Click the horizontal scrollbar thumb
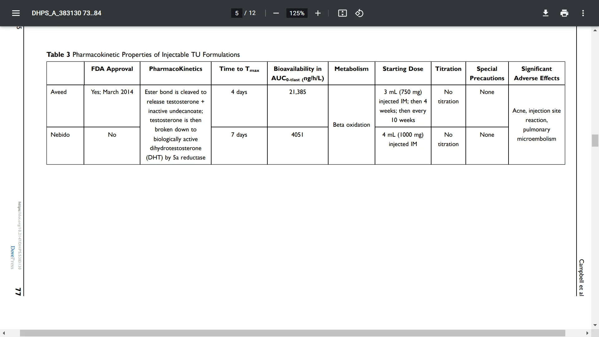This screenshot has height=337, width=599. point(292,333)
